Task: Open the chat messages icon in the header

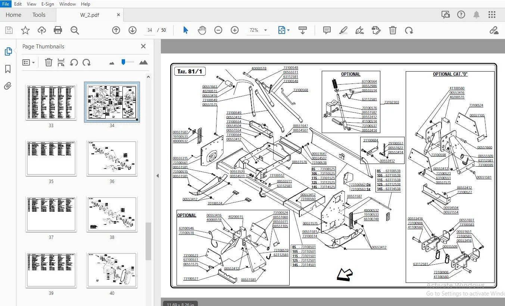Action: pos(445,15)
